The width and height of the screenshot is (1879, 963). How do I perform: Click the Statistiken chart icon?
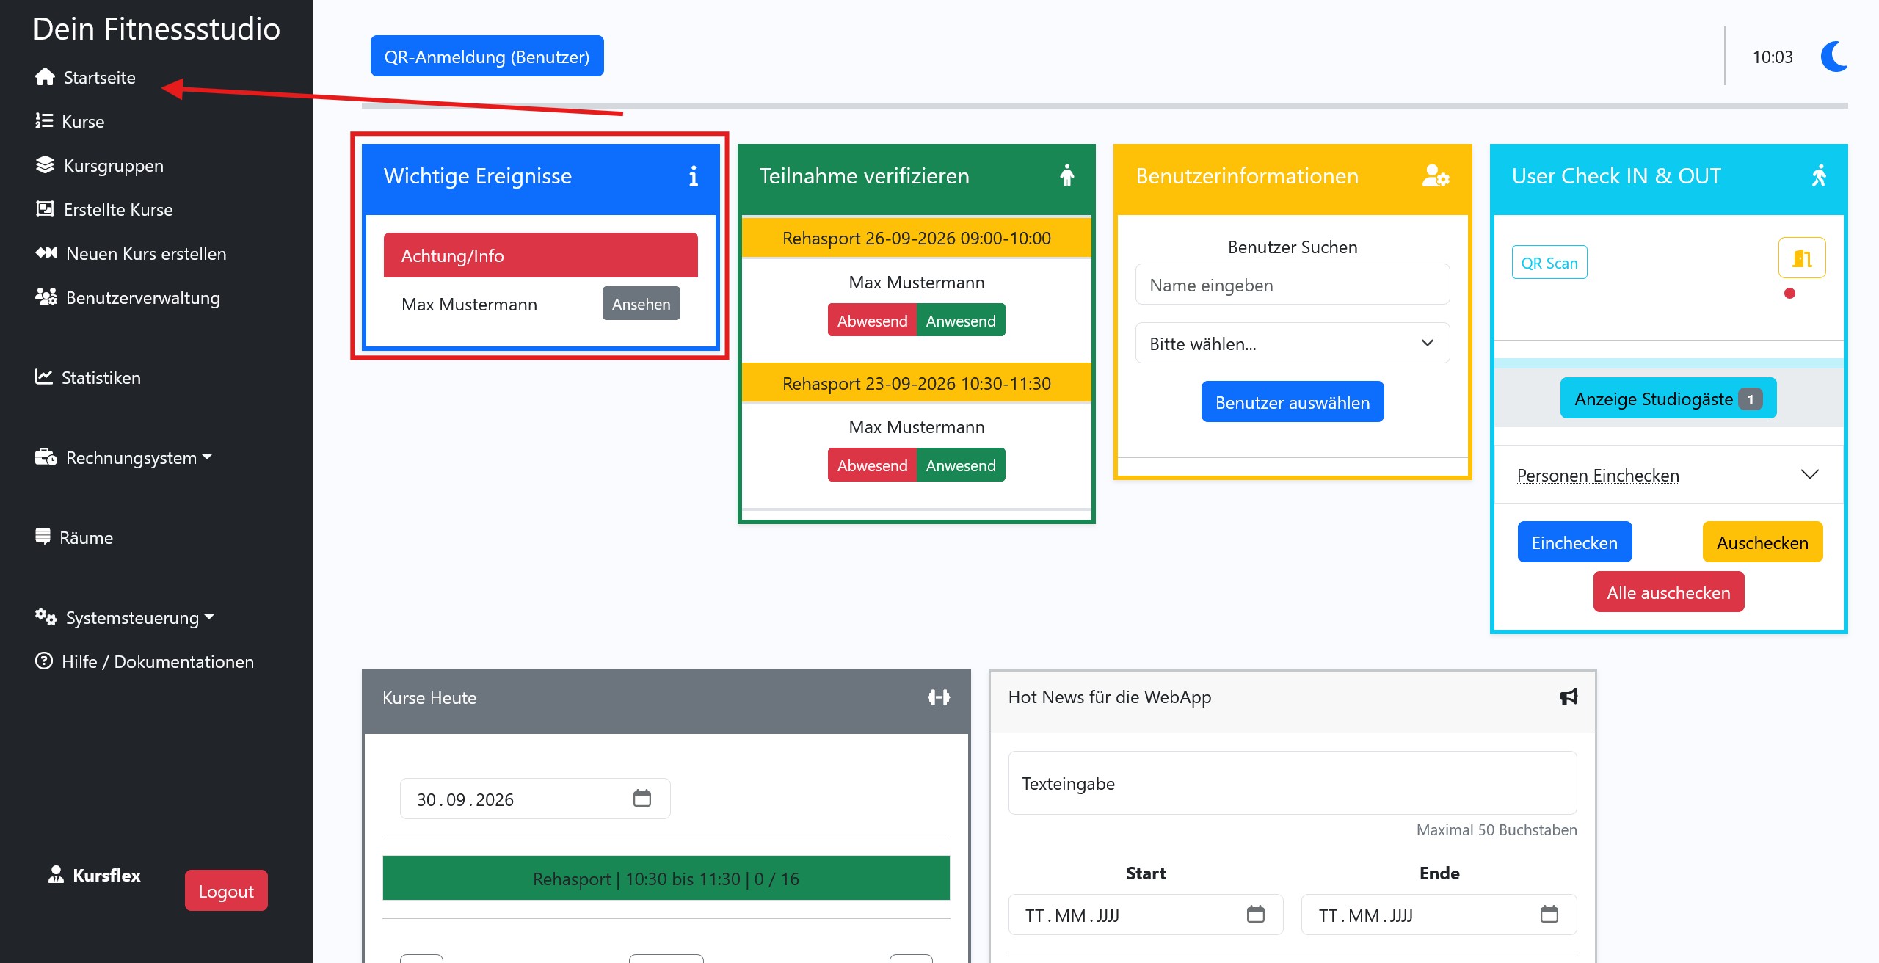point(44,377)
